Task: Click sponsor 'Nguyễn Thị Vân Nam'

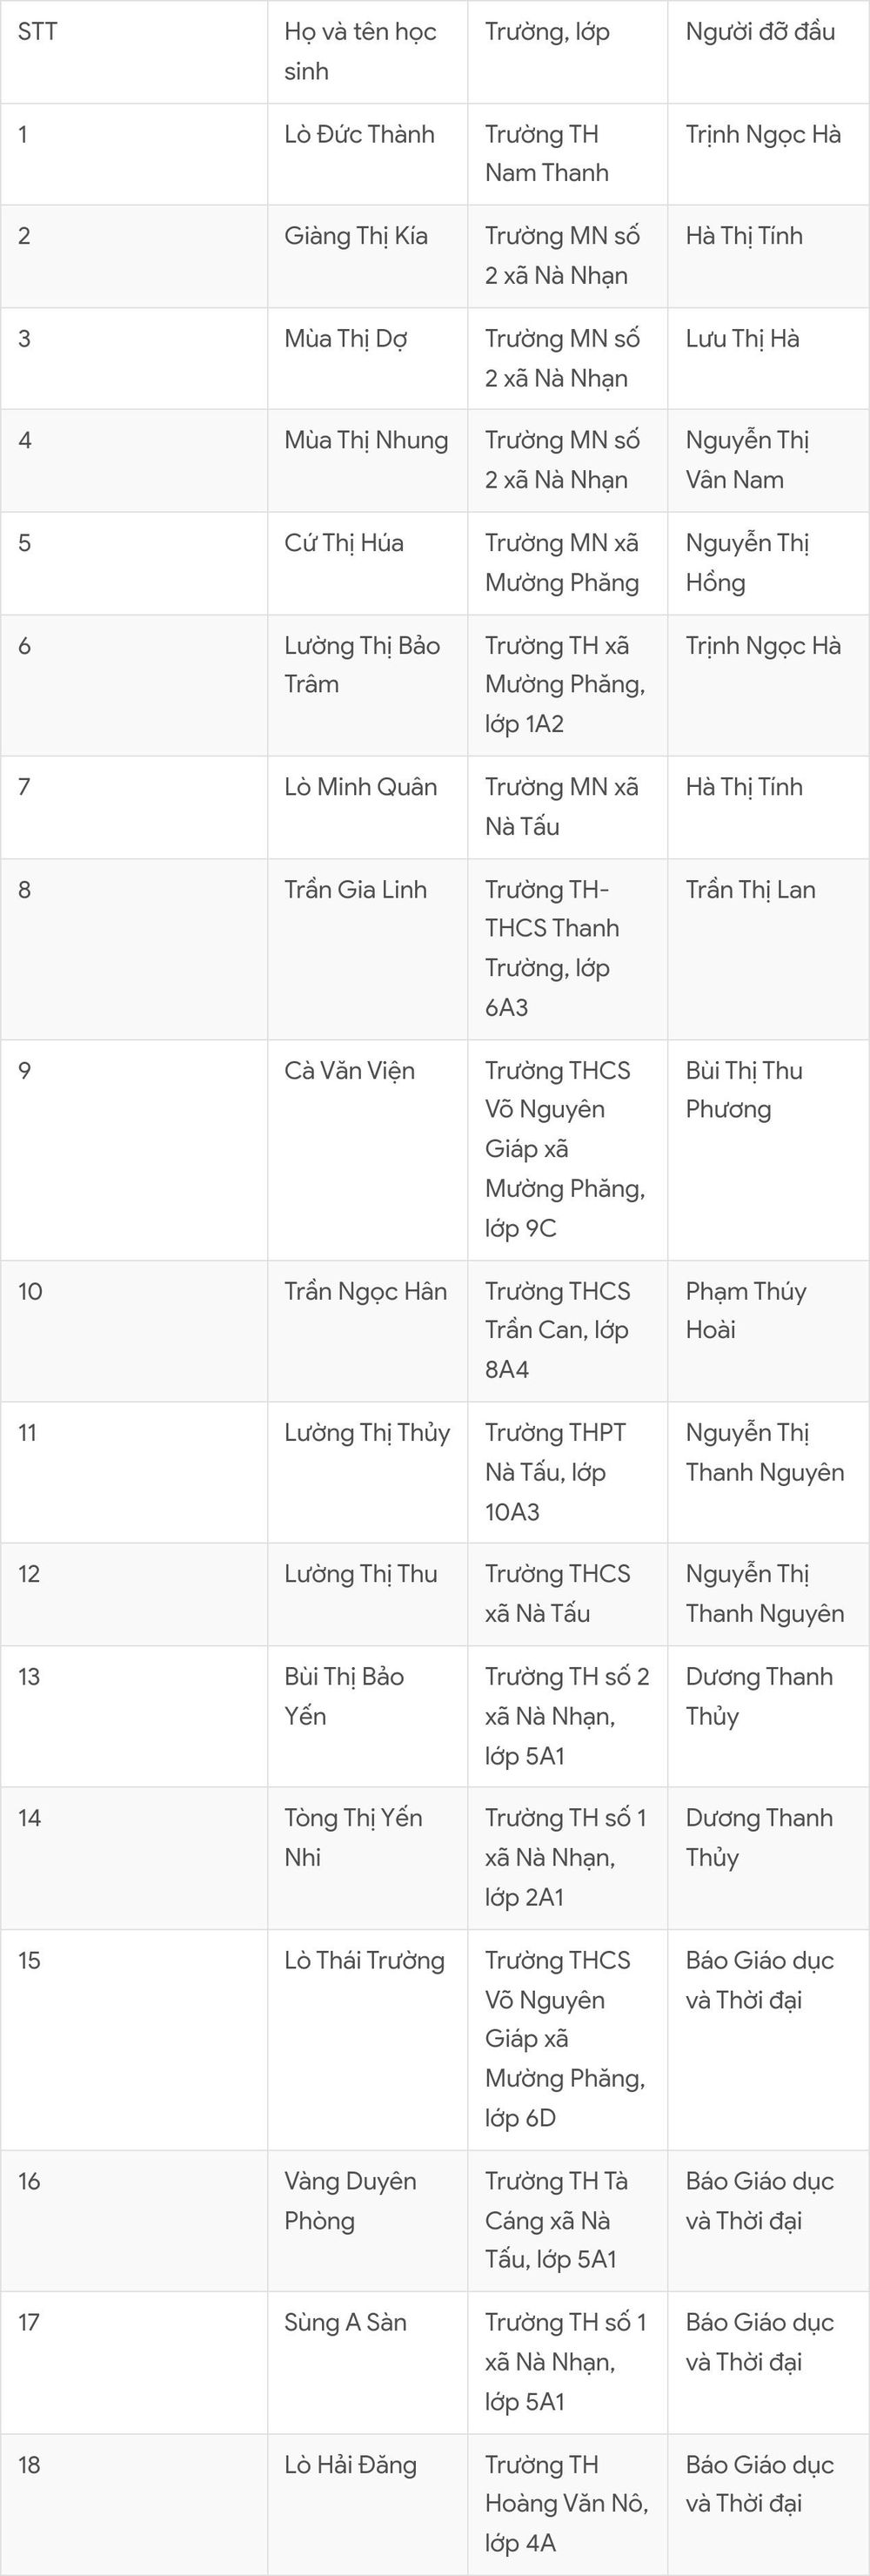Action: [747, 460]
